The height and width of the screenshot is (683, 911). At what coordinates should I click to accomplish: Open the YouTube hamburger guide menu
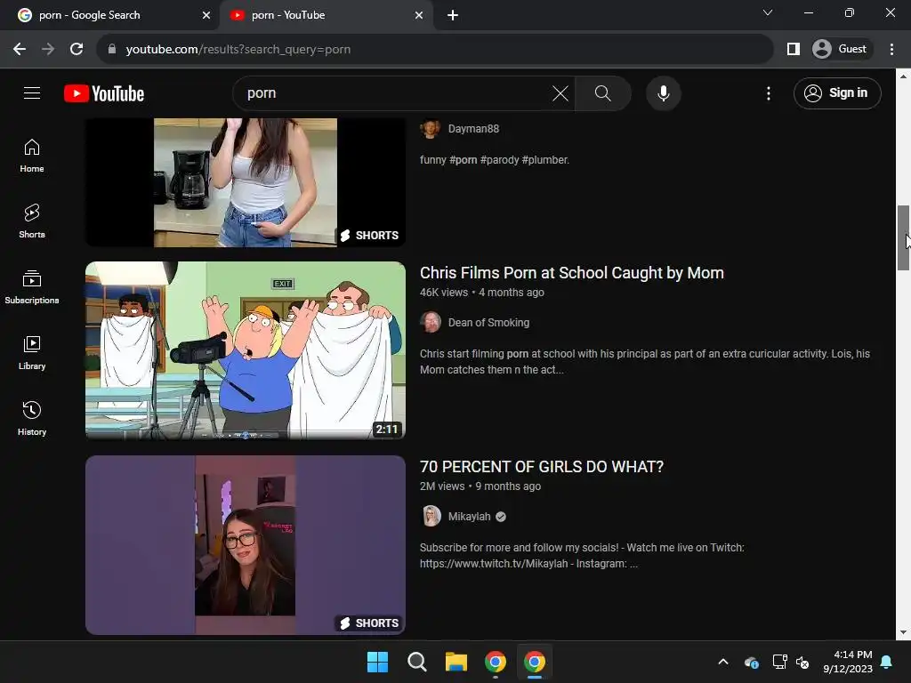coord(32,92)
